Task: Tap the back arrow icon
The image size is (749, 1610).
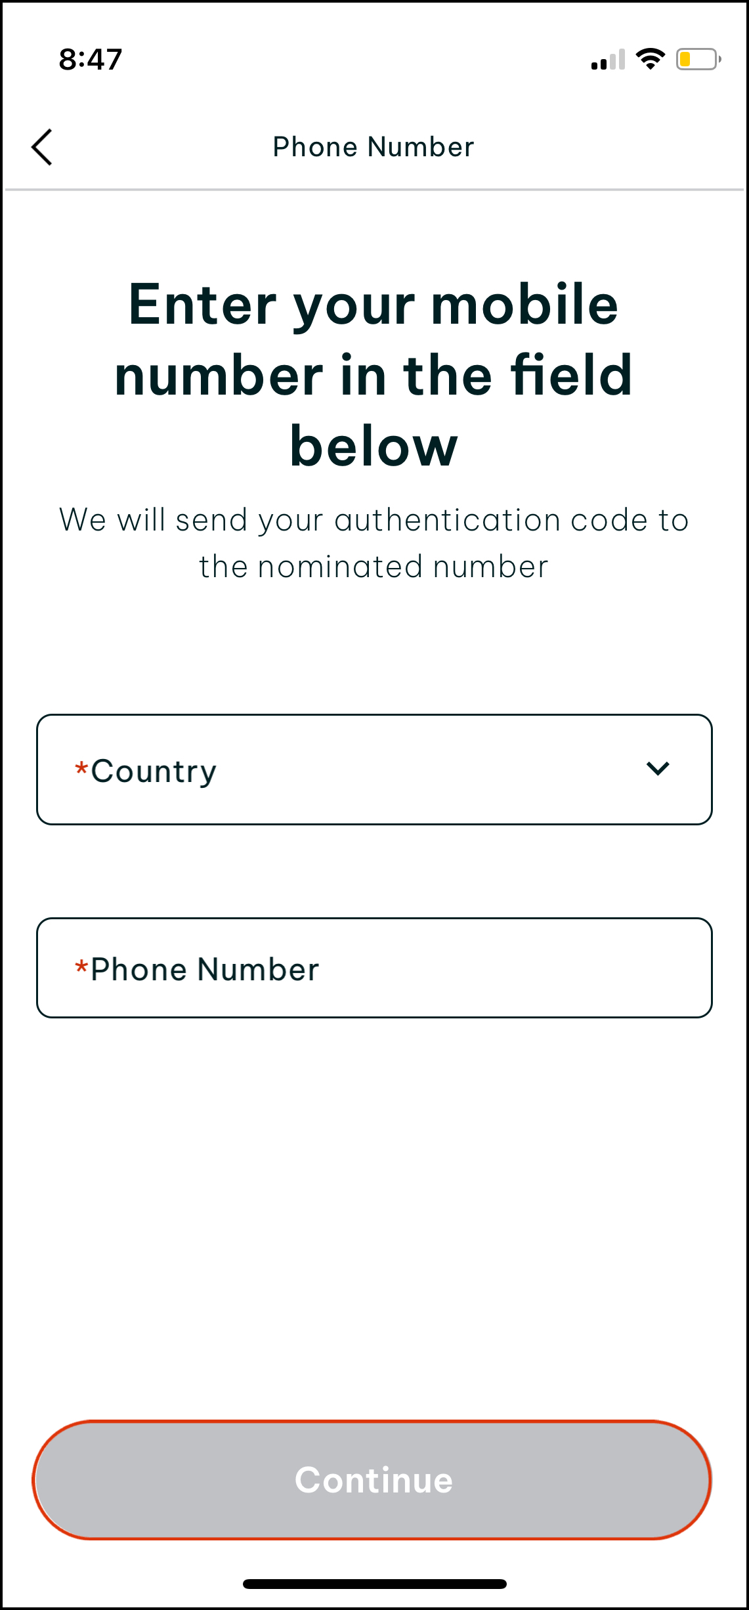Action: coord(42,147)
